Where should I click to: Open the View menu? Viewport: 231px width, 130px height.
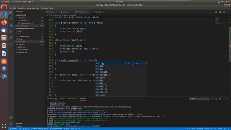click(29, 8)
